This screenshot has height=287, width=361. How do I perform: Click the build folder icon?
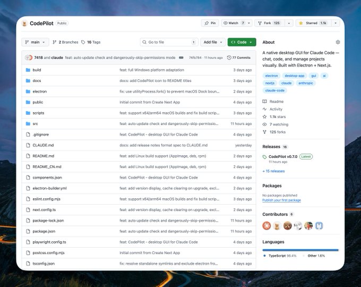(x=28, y=70)
